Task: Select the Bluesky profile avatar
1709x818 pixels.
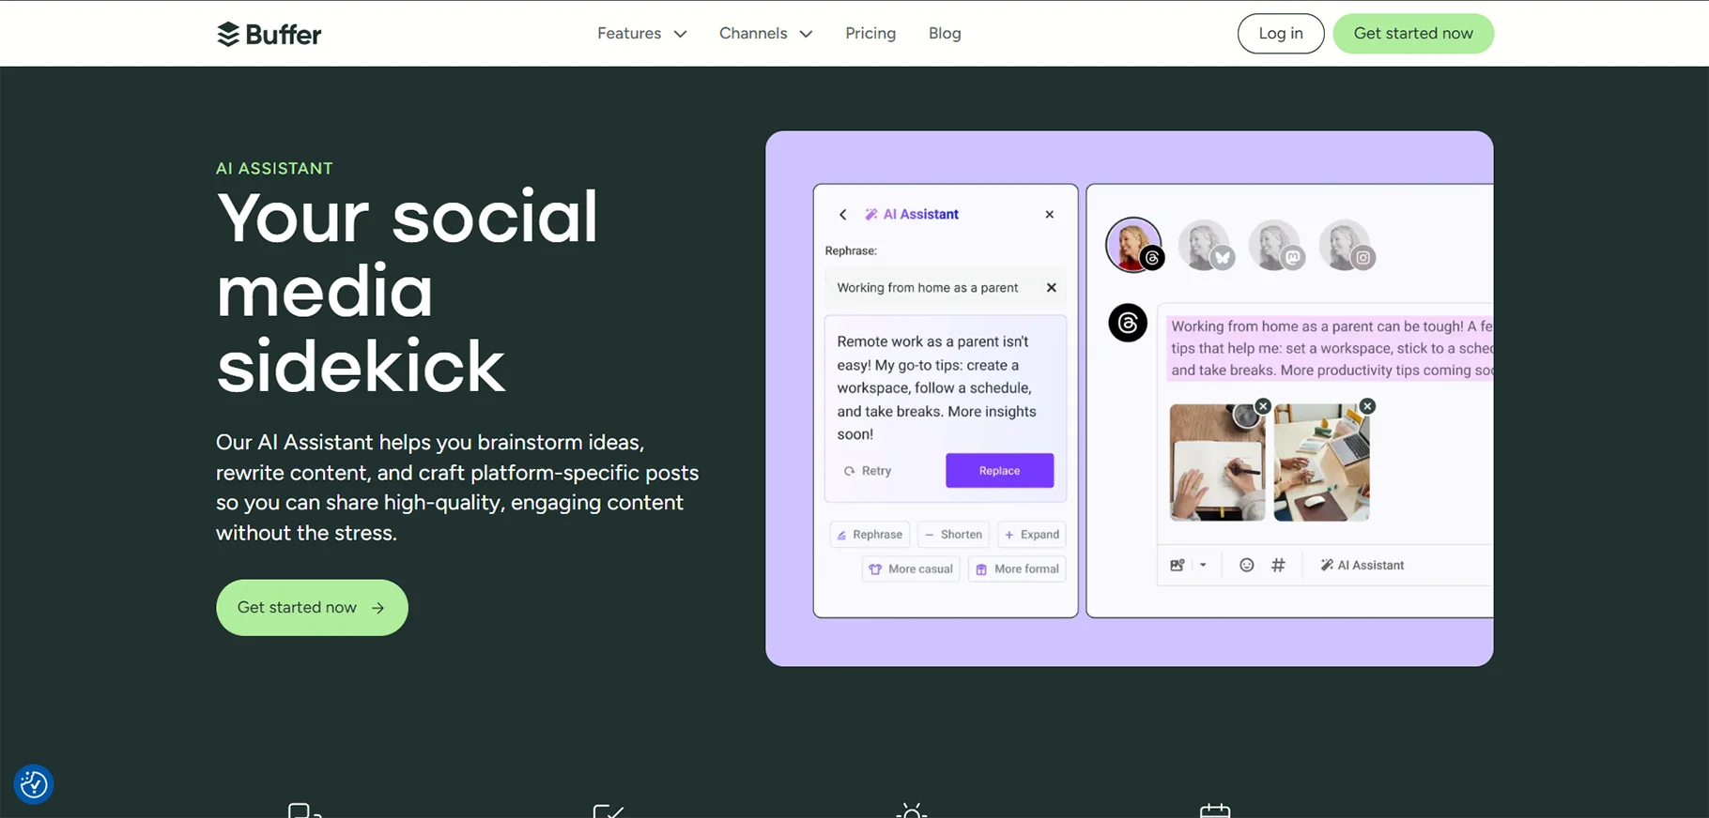Action: click(x=1206, y=246)
